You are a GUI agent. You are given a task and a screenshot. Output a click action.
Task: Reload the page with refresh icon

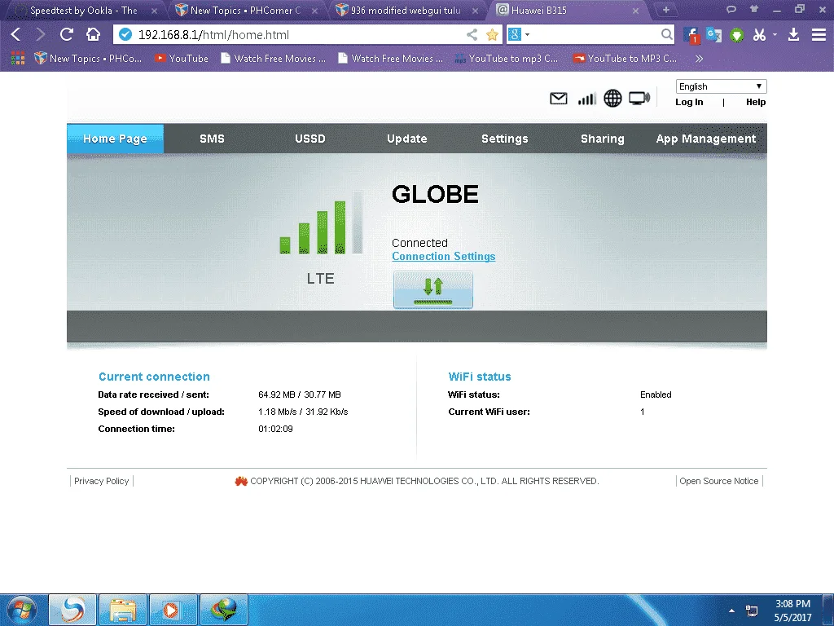(67, 34)
